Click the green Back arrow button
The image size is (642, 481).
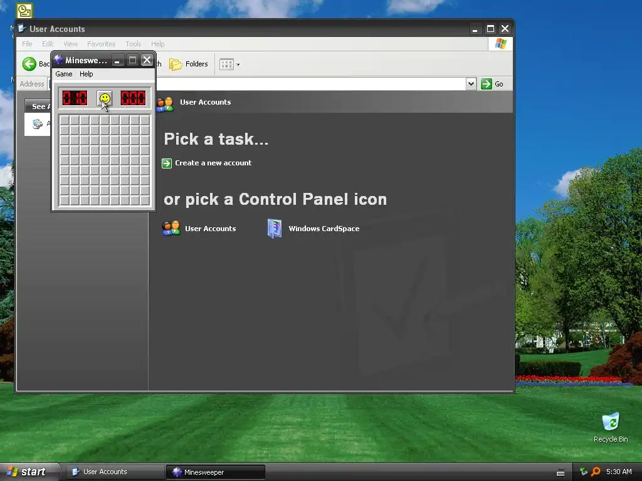[x=29, y=64]
